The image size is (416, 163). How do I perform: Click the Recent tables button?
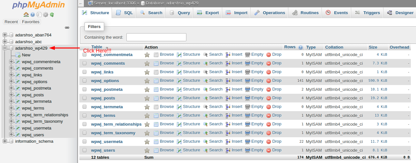(x=11, y=22)
